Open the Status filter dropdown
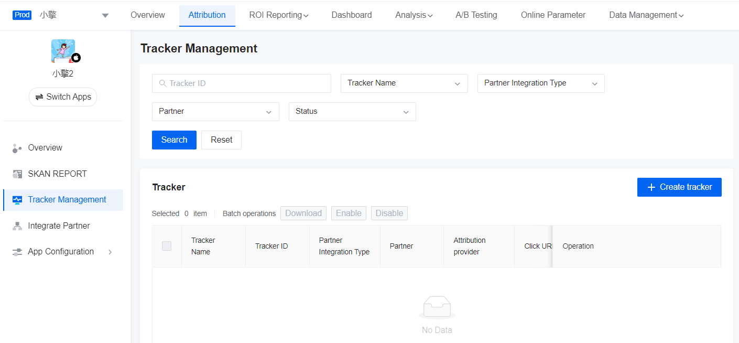 352,111
